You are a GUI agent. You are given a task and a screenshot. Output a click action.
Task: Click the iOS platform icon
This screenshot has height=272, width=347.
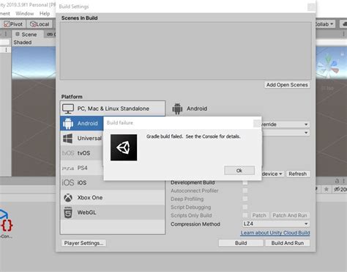click(x=68, y=183)
